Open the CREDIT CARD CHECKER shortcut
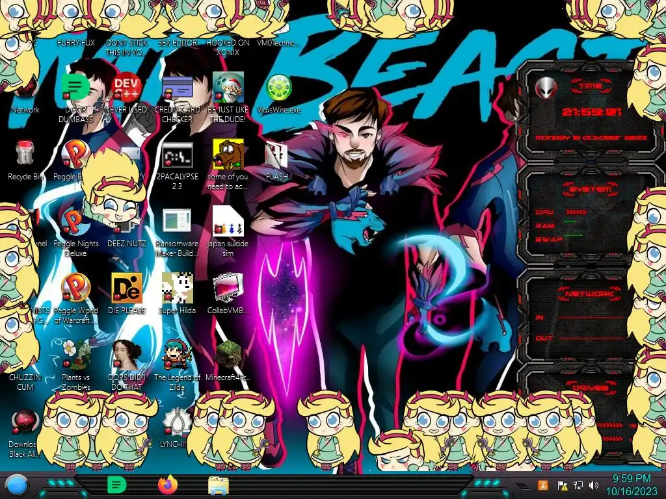Image resolution: width=666 pixels, height=499 pixels. pyautogui.click(x=177, y=87)
